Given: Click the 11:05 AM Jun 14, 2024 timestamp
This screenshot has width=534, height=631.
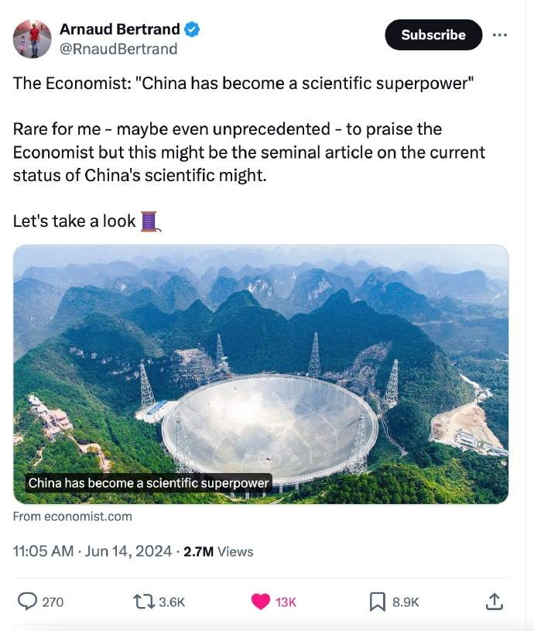Looking at the screenshot, I should coord(92,551).
